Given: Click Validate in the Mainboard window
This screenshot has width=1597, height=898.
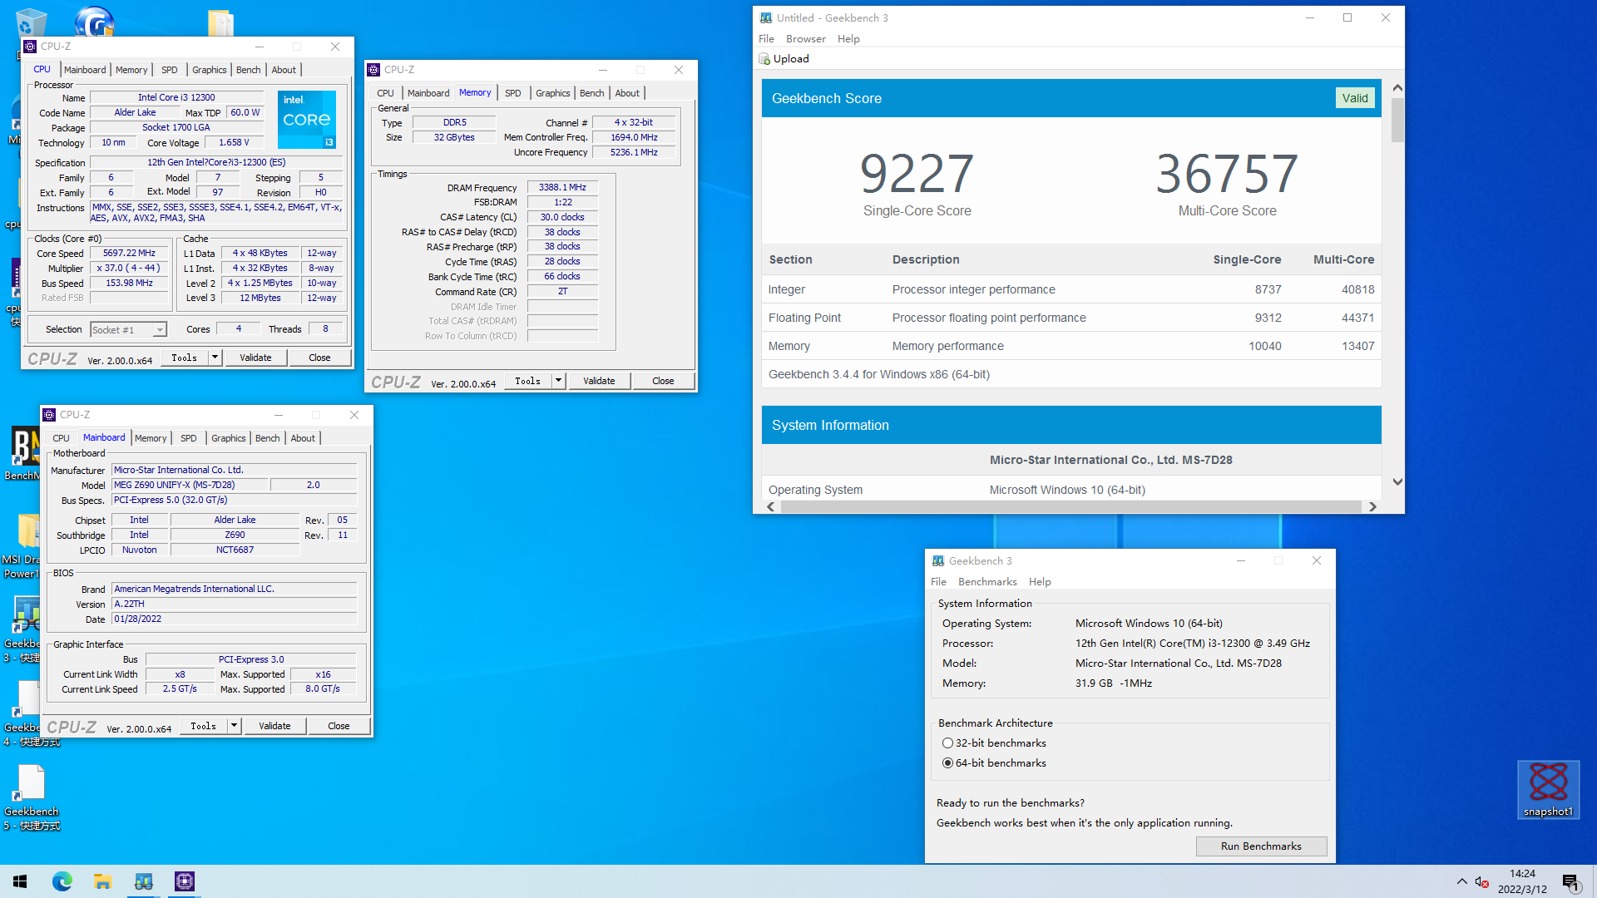Looking at the screenshot, I should [x=274, y=726].
